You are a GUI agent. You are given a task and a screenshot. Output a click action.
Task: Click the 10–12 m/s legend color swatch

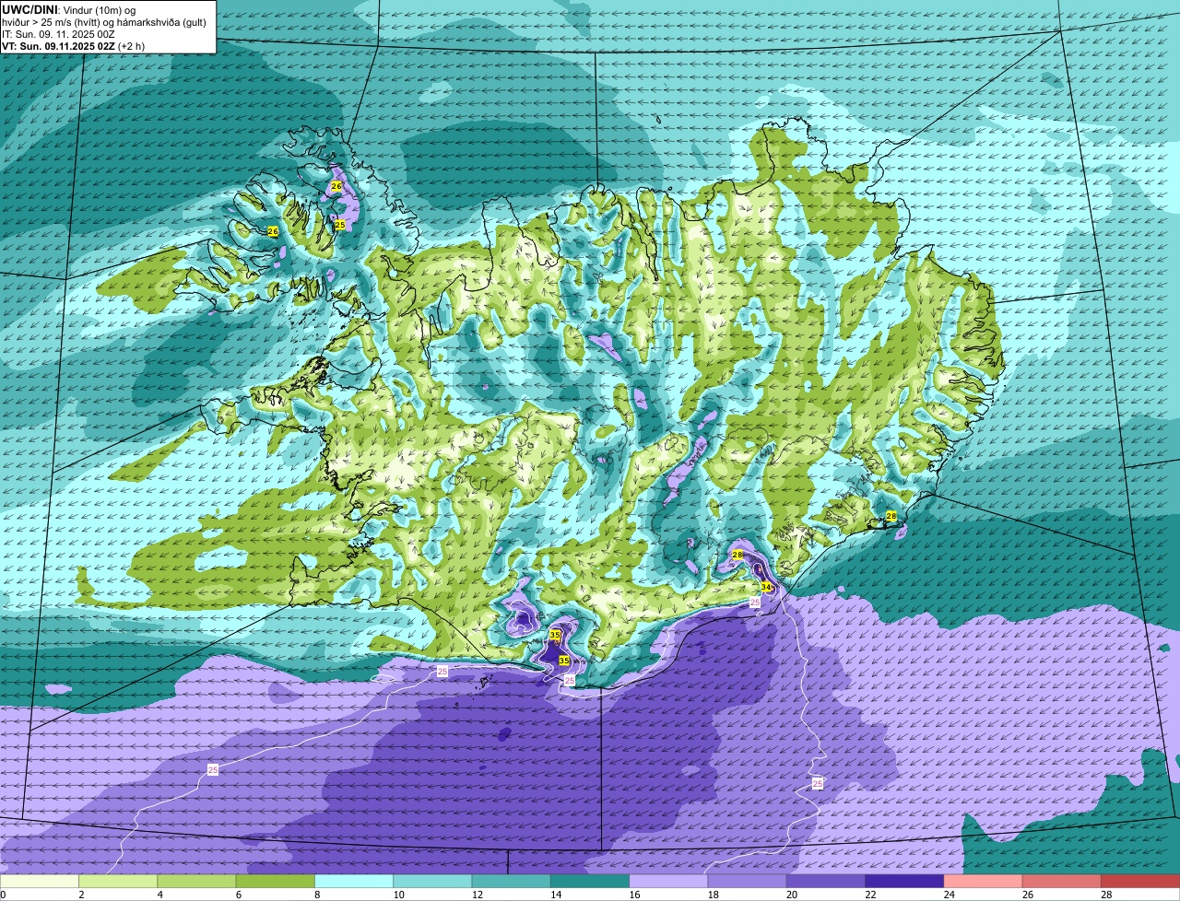(x=432, y=881)
